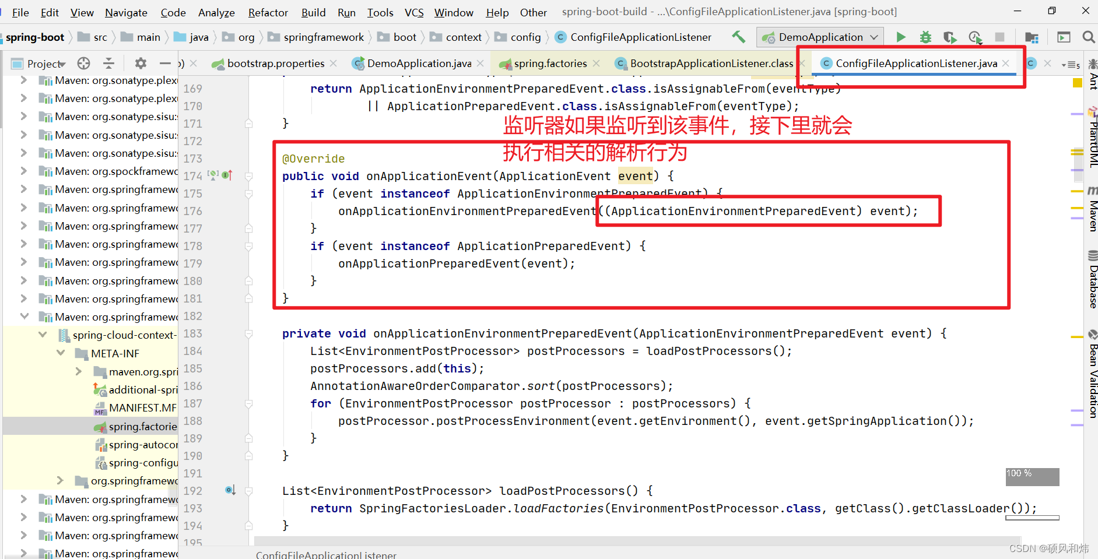Open the Database tool window

1093,279
